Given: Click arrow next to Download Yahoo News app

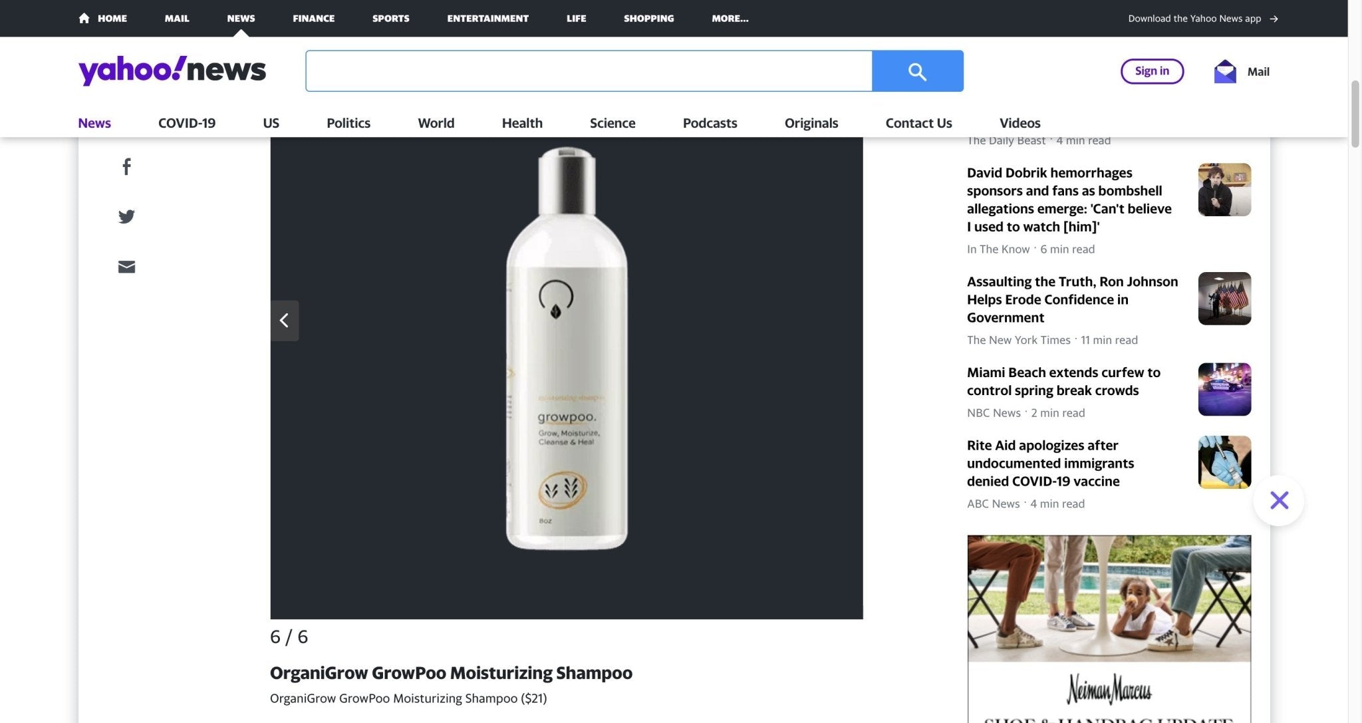Looking at the screenshot, I should 1274,19.
